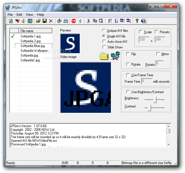Click the red X delete icon
This screenshot has width=185, height=173.
51,21
